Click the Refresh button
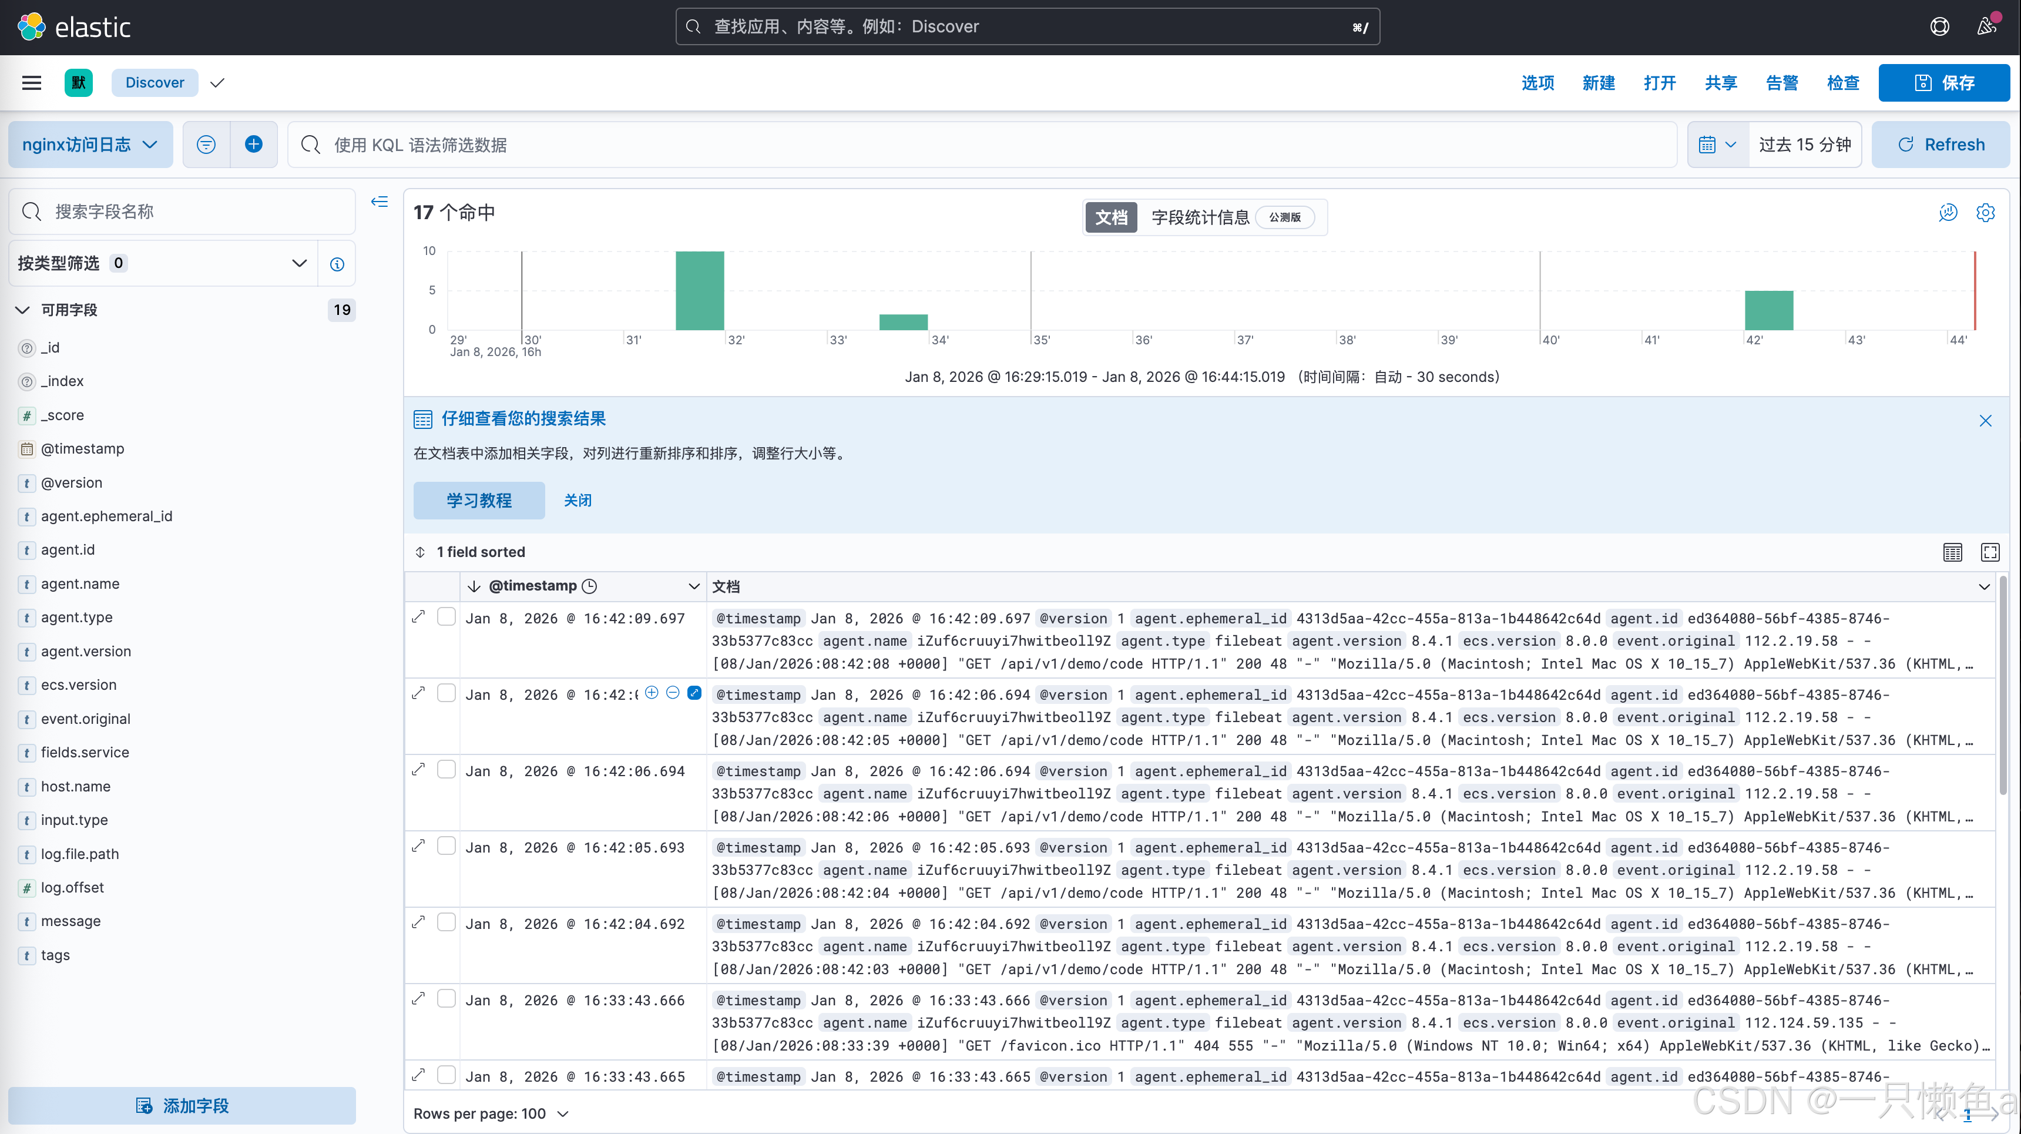Screen dimensions: 2021x1134 pos(1940,145)
